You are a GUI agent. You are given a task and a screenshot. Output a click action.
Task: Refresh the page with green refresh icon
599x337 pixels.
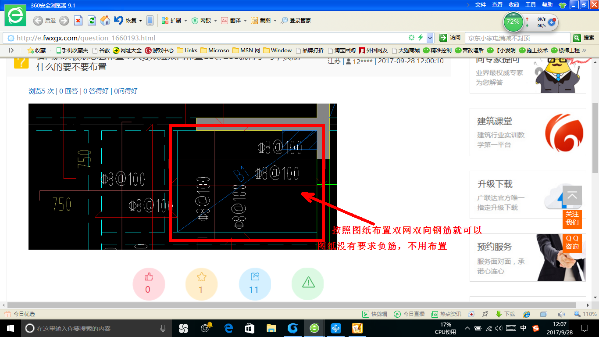(92, 21)
